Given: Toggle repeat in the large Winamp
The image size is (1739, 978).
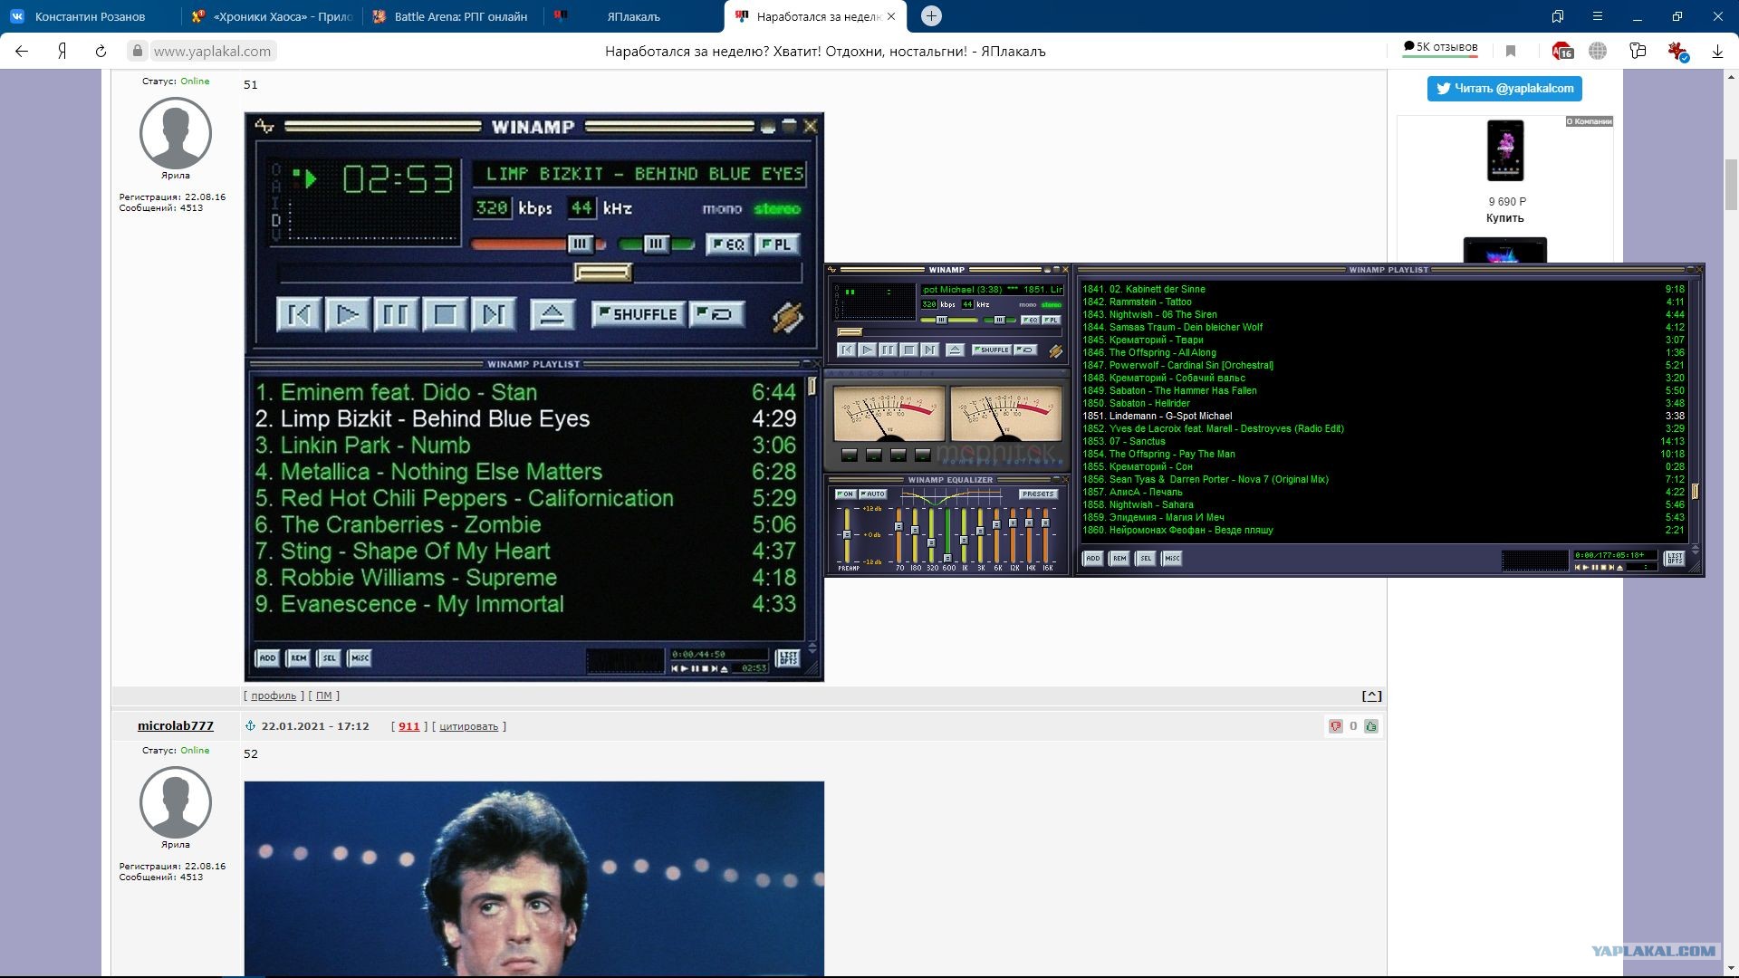Looking at the screenshot, I should [717, 314].
